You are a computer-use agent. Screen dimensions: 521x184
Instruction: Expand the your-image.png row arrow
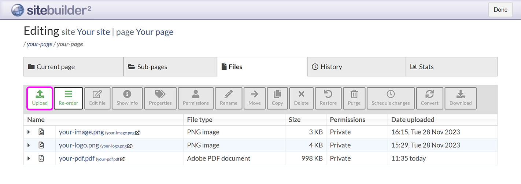pos(29,132)
